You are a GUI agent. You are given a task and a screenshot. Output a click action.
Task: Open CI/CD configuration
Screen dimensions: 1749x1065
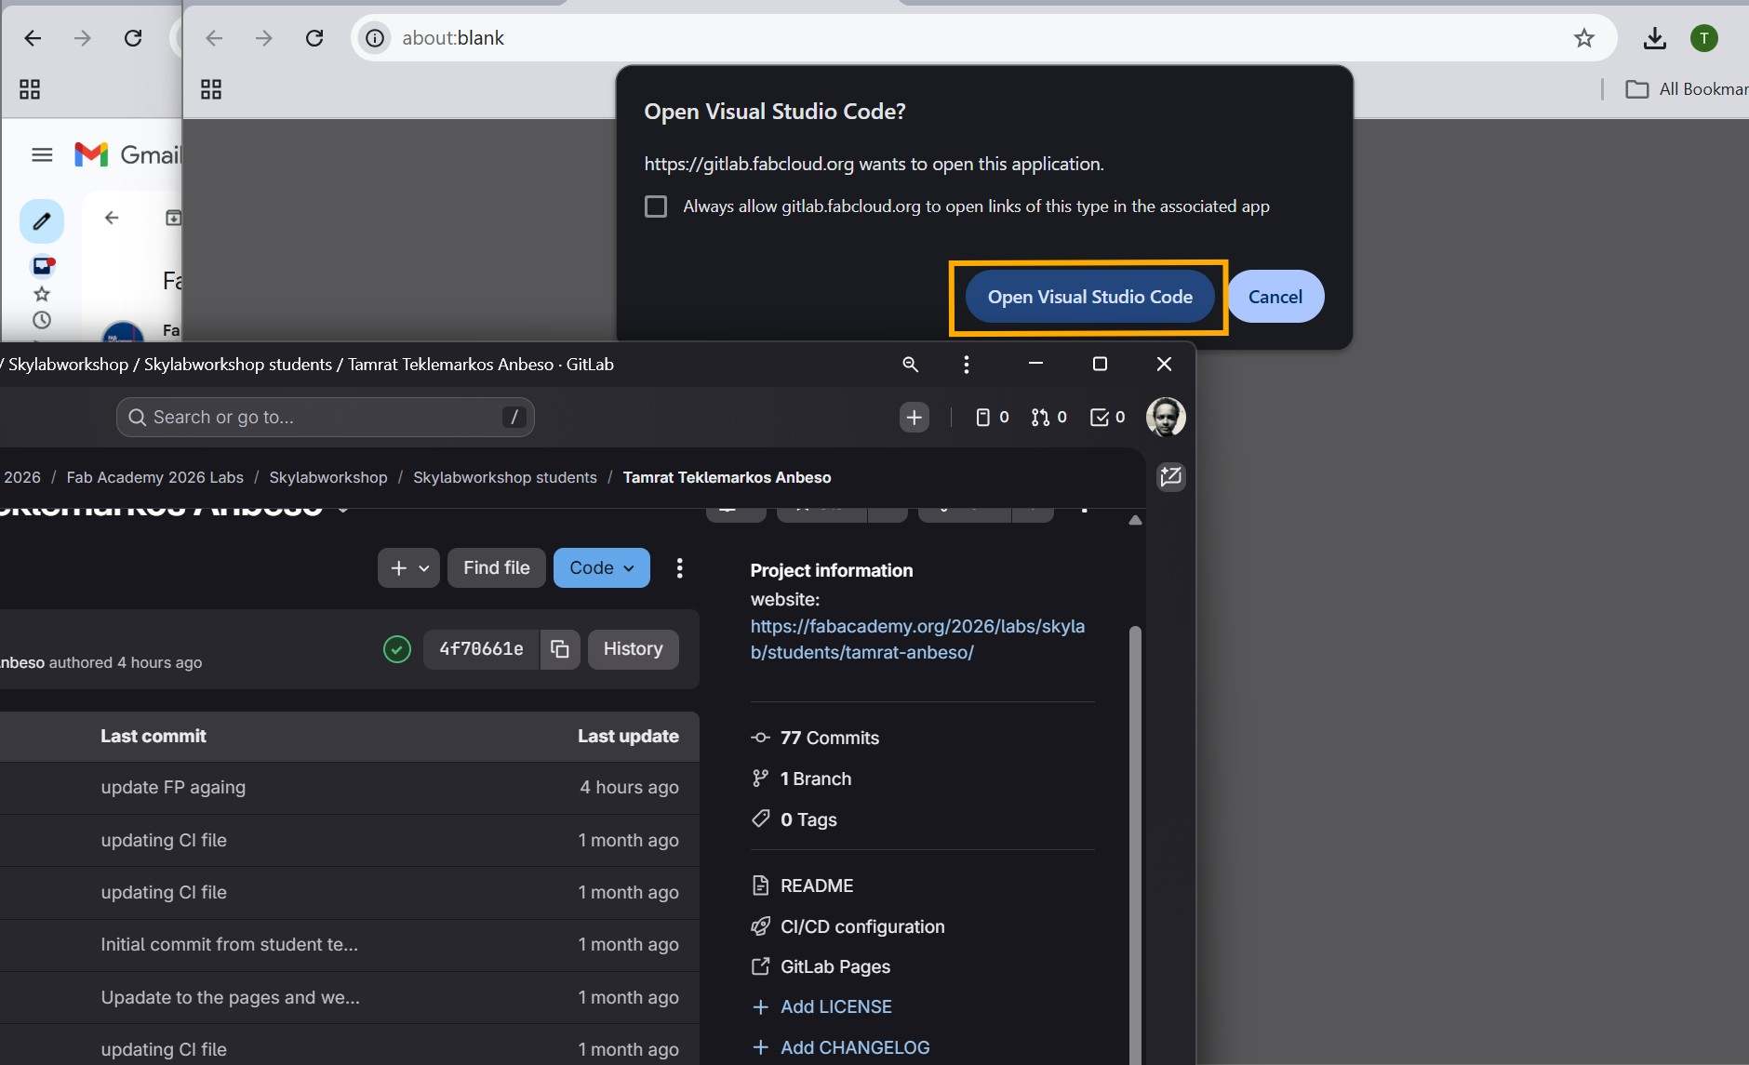[848, 926]
